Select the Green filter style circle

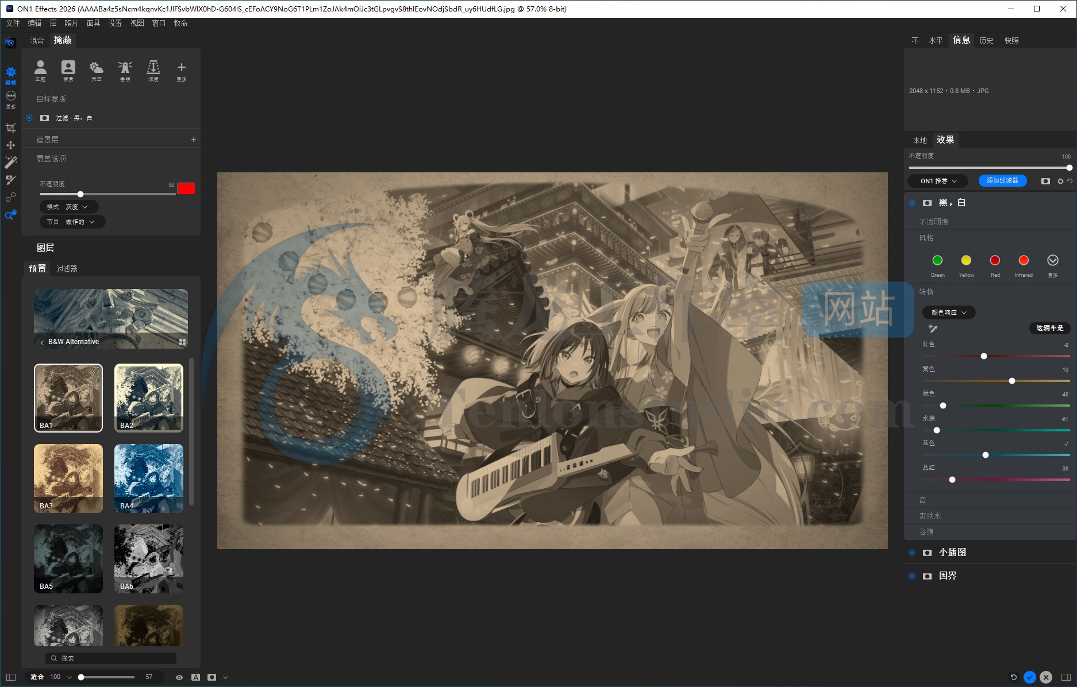[x=937, y=261]
